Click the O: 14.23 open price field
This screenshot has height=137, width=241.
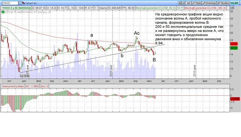(x=52, y=8)
